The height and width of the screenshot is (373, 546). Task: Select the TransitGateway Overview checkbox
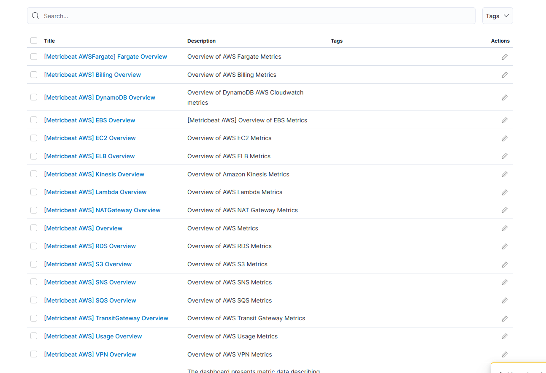(34, 318)
